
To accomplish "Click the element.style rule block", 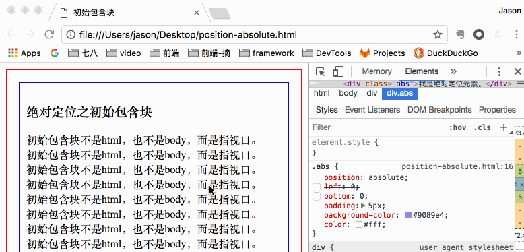I will coord(411,147).
